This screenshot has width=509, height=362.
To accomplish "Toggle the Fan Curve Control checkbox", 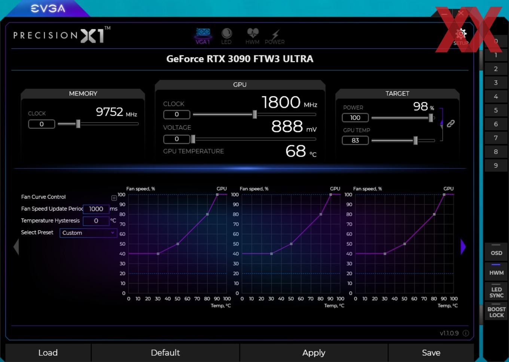I will (x=114, y=198).
